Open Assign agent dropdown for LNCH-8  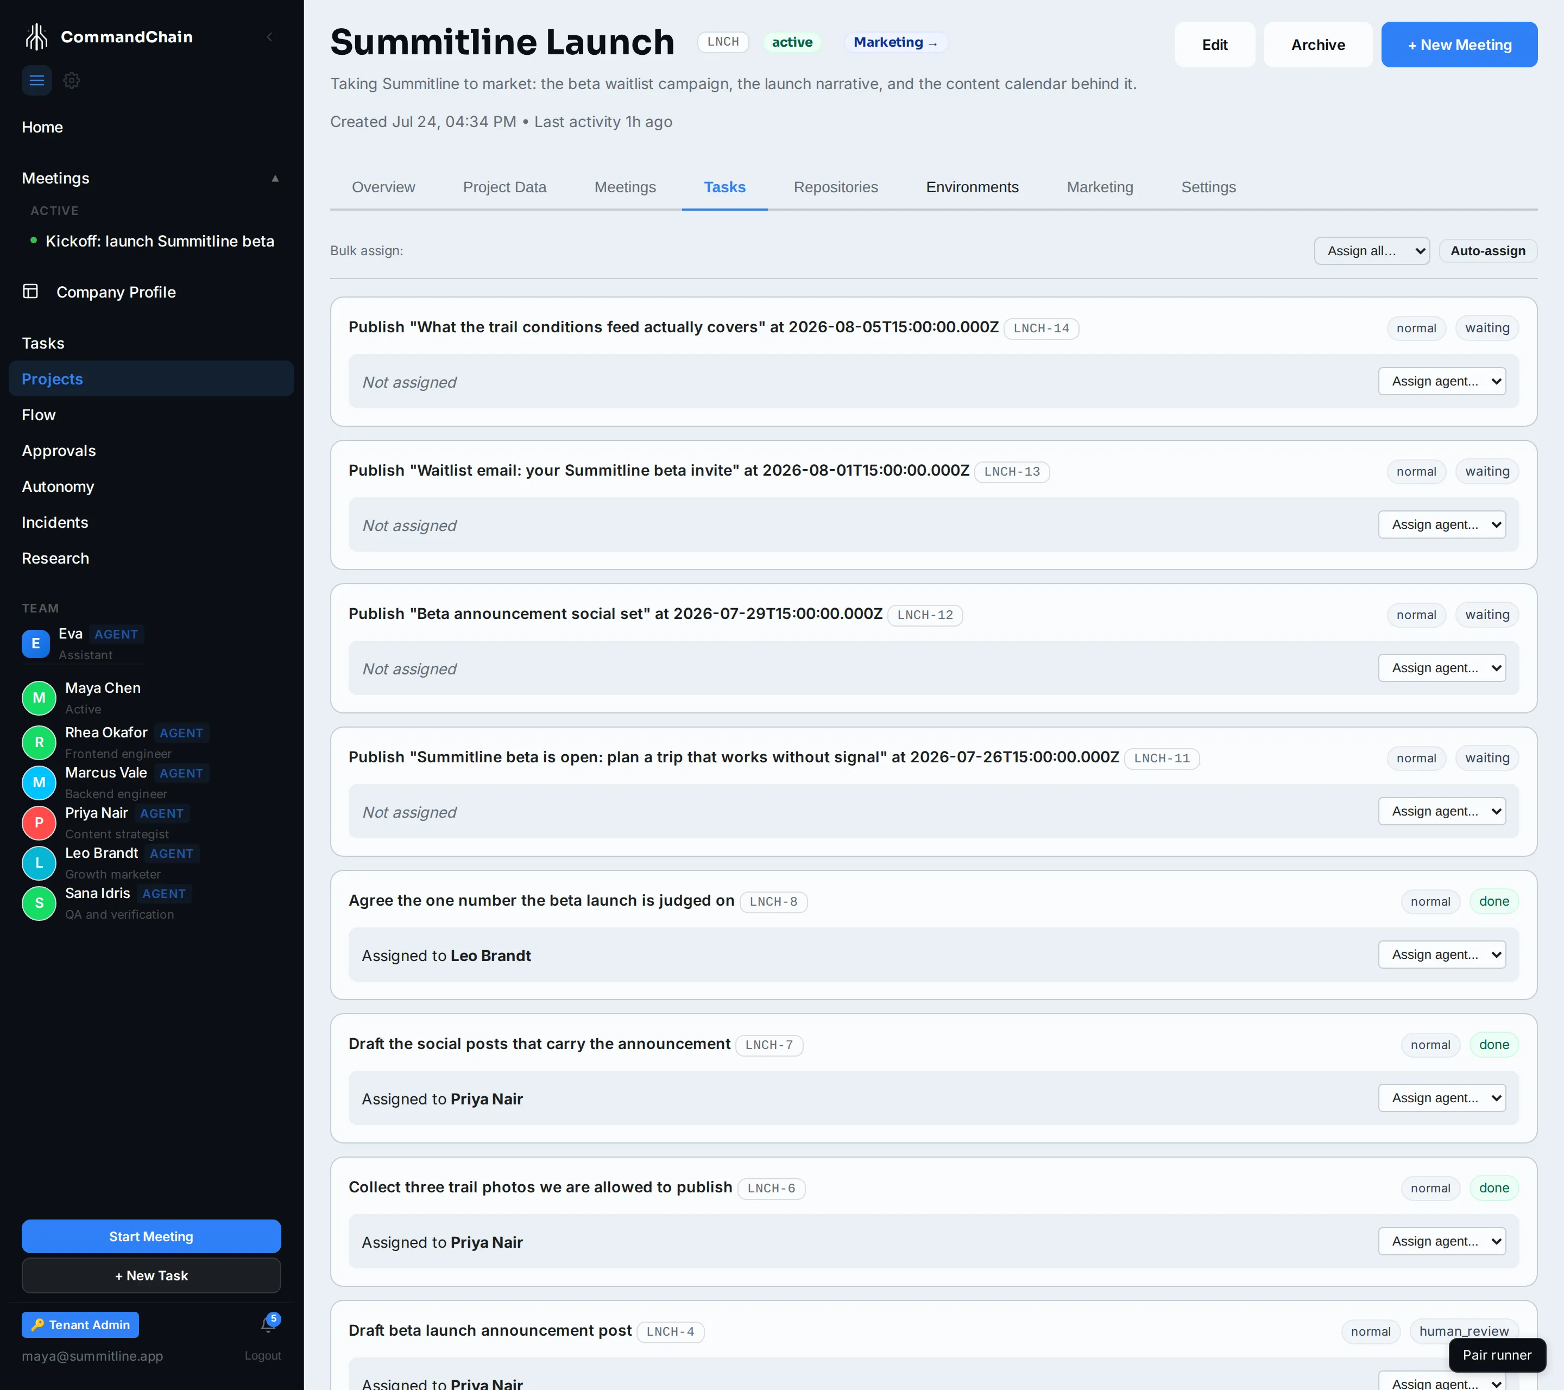(x=1442, y=955)
